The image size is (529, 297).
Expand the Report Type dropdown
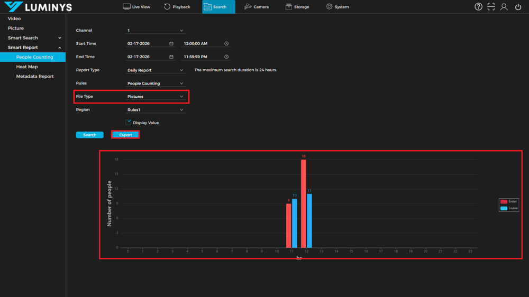[155, 70]
